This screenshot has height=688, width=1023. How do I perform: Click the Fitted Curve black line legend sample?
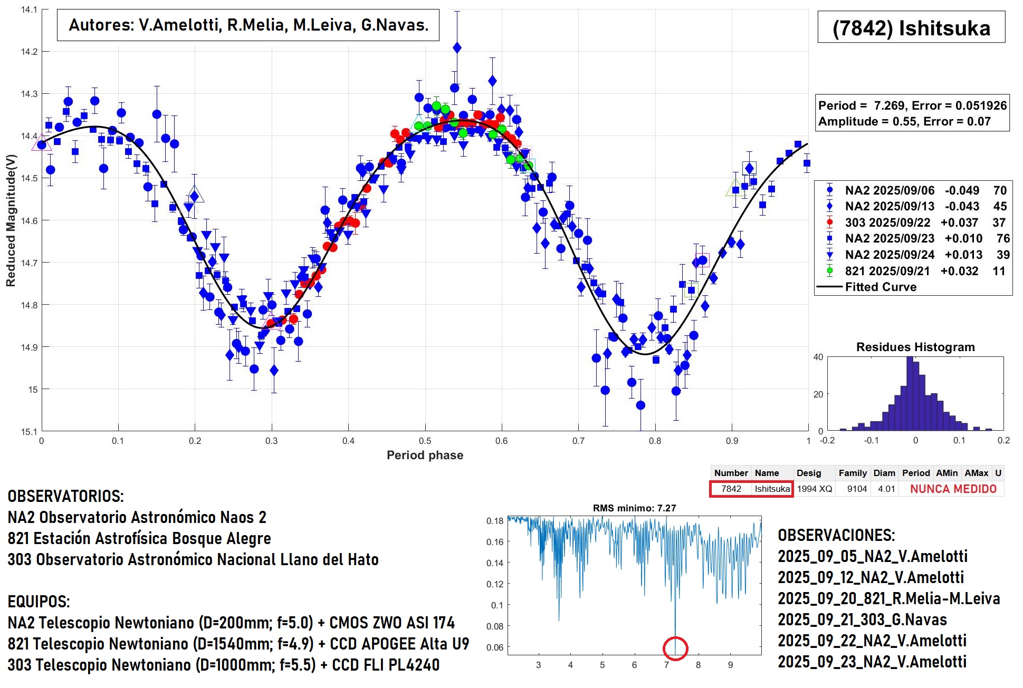pos(829,287)
